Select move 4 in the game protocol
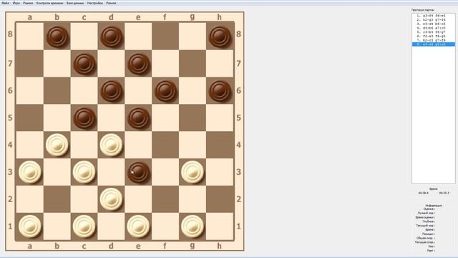 click(434, 28)
